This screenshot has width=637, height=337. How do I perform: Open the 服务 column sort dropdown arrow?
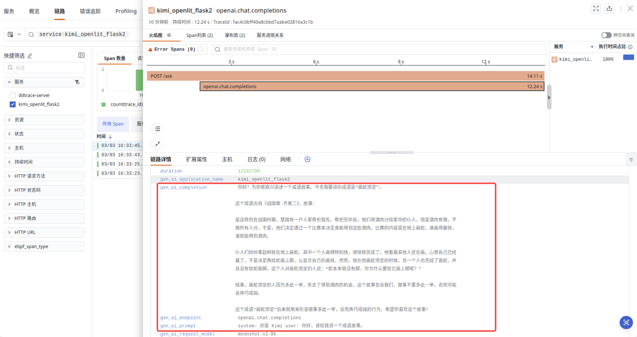[x=592, y=47]
